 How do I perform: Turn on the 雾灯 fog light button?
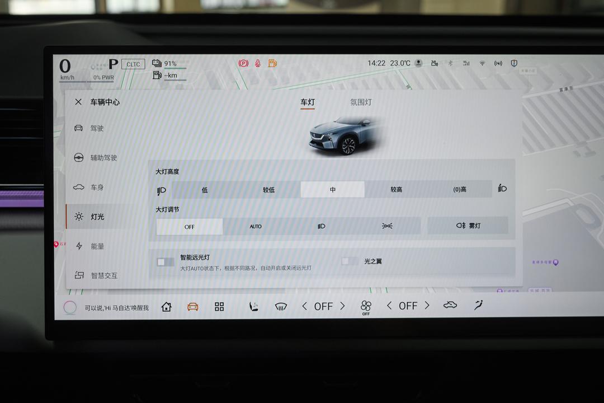pyautogui.click(x=468, y=225)
